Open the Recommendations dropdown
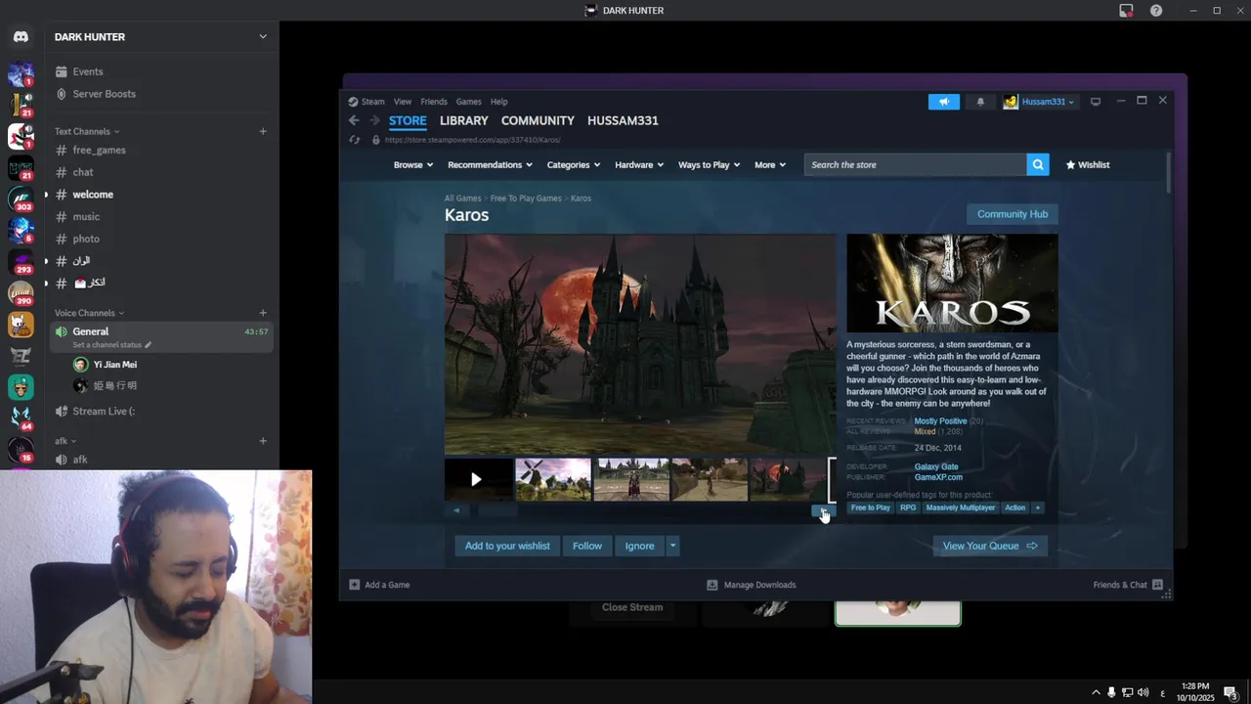This screenshot has height=704, width=1251. pyautogui.click(x=490, y=164)
